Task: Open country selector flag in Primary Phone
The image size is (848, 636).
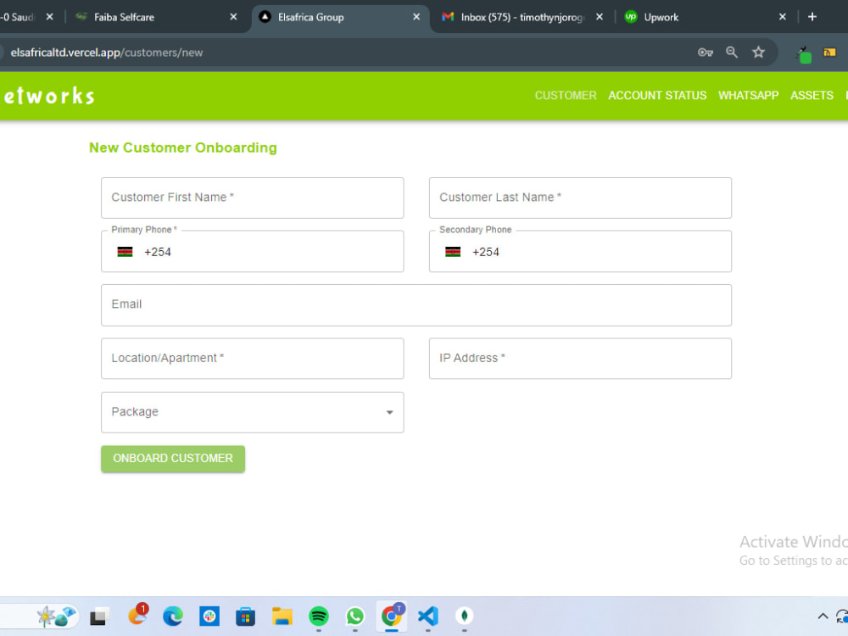Action: tap(125, 252)
